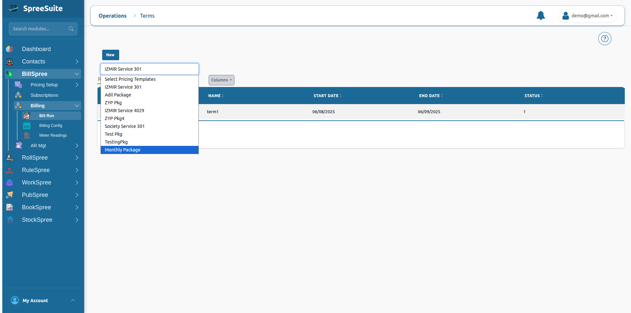
Task: Click the My Account avatar icon
Action: (15, 300)
